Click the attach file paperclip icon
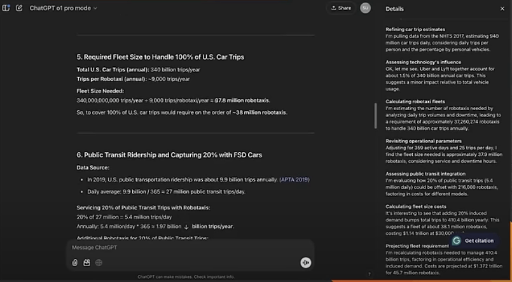Screen dimensions: 512x282 (74, 262)
